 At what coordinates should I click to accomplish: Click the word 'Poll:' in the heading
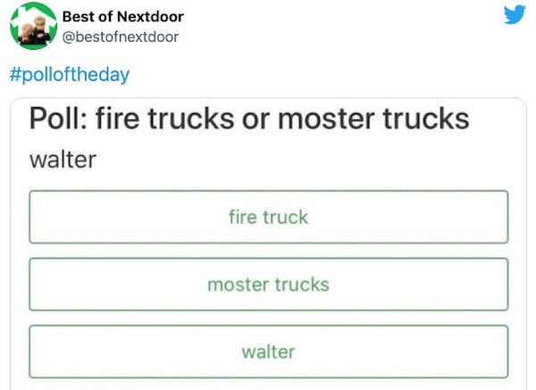click(58, 119)
